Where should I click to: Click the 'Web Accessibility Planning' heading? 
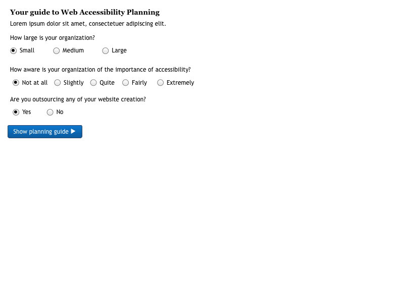point(85,12)
